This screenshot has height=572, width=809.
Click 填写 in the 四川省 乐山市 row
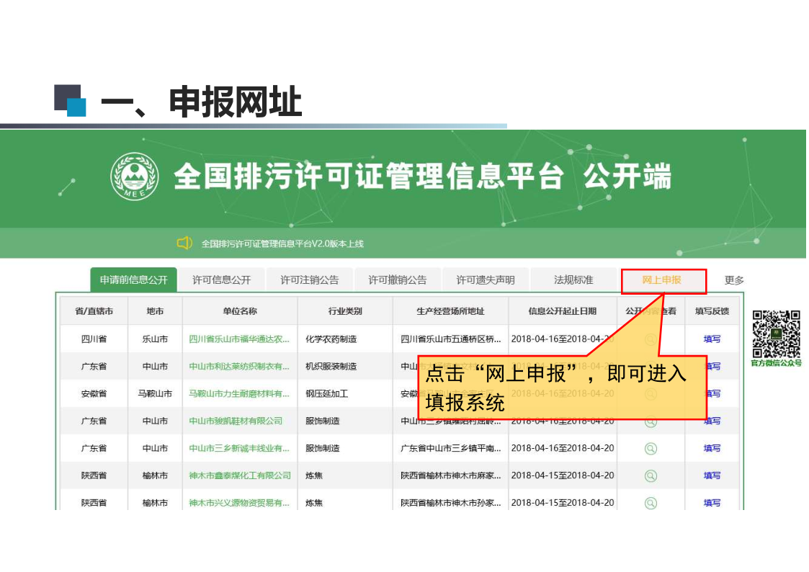pos(712,339)
